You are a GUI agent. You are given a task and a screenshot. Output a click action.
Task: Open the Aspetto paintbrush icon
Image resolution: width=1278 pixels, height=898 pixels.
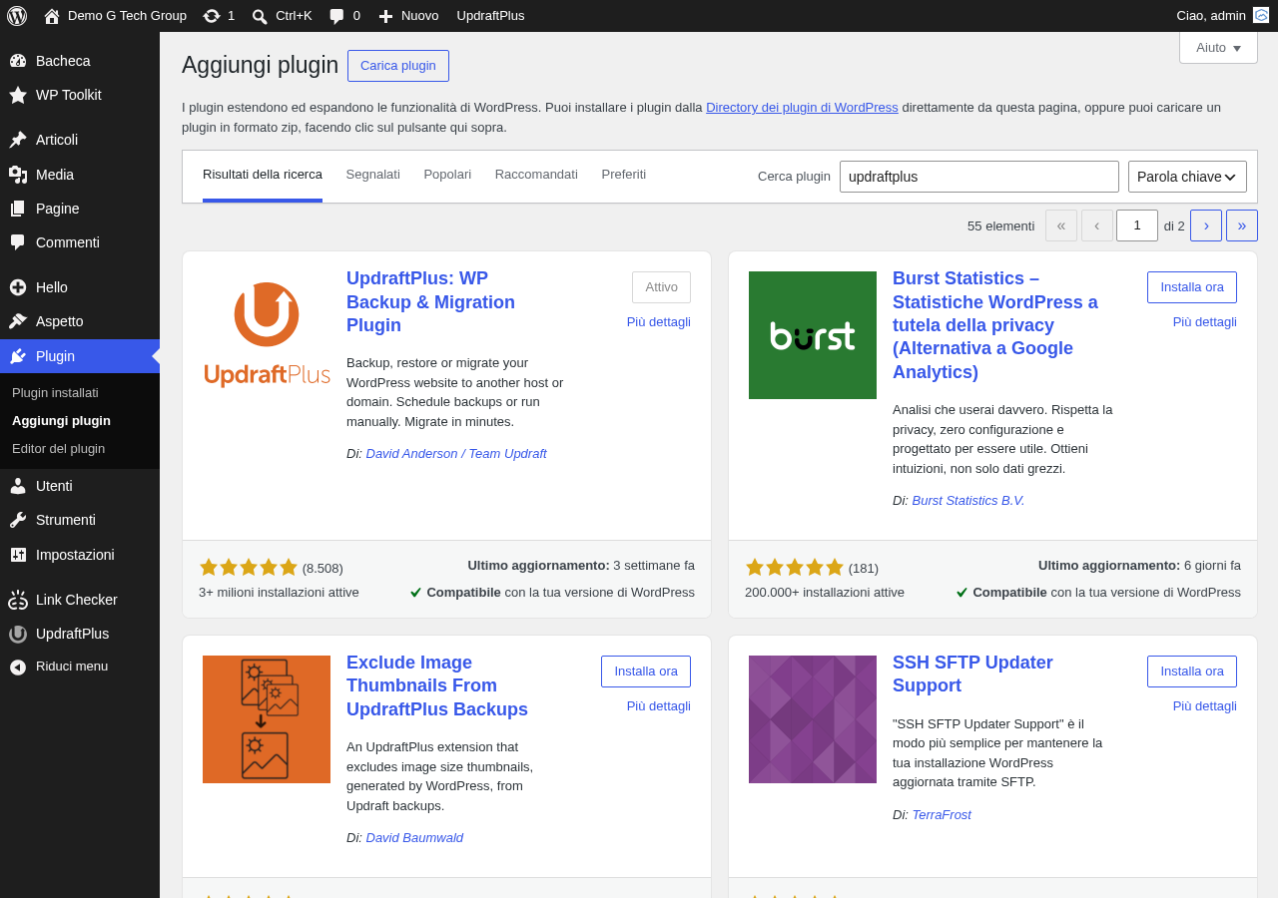pyautogui.click(x=18, y=321)
